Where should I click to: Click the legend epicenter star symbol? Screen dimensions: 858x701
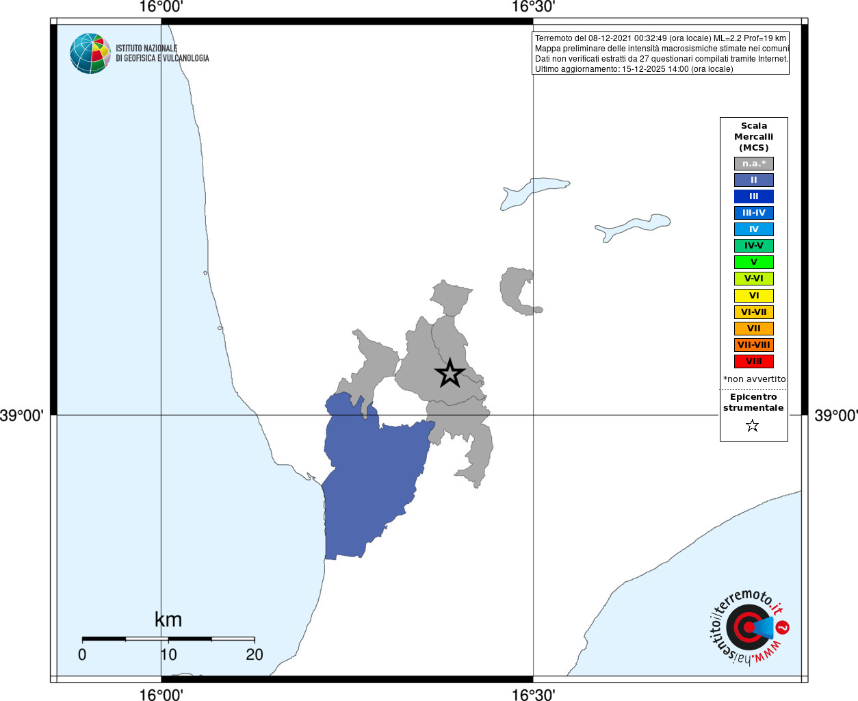click(753, 426)
